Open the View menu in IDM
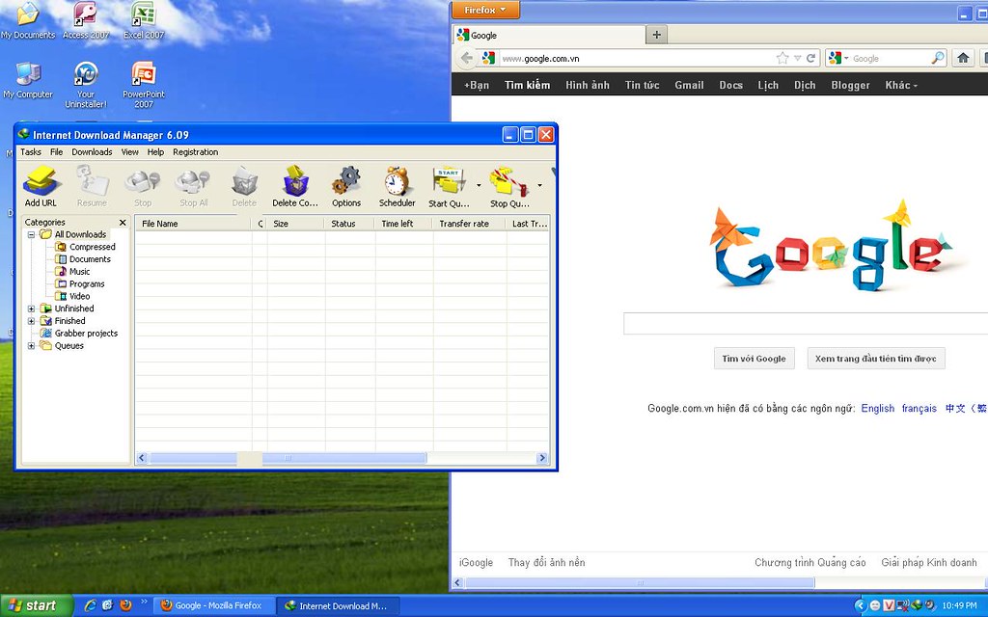 pyautogui.click(x=130, y=152)
